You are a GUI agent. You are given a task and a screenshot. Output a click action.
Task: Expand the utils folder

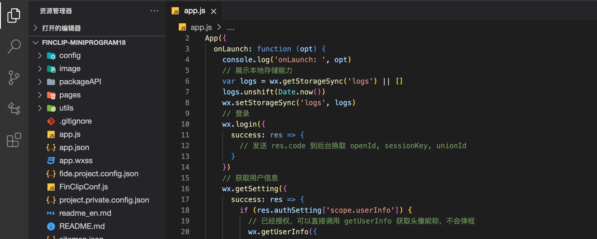pos(40,108)
